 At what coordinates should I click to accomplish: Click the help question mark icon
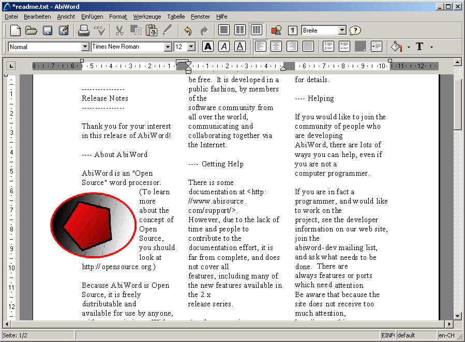click(355, 30)
